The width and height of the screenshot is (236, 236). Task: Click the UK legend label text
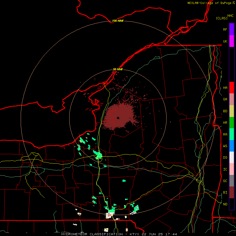(225, 41)
